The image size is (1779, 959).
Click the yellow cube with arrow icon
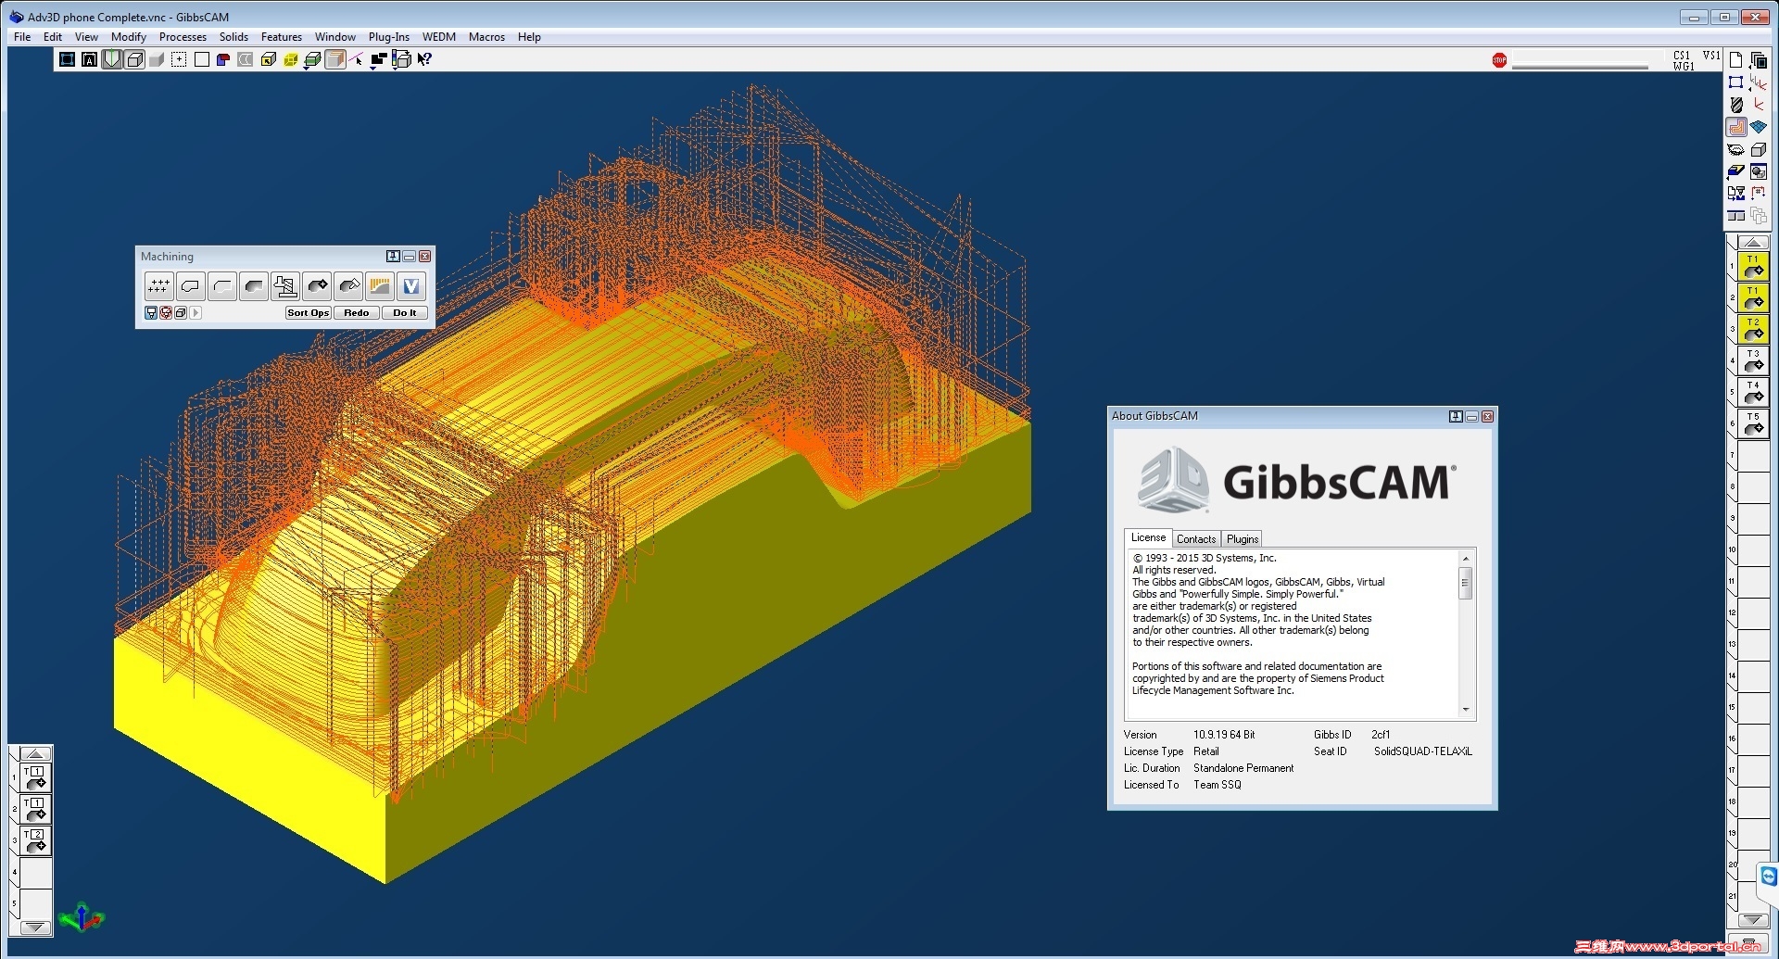[x=269, y=59]
